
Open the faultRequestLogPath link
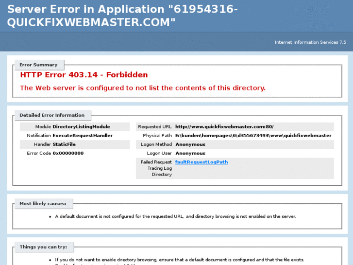(x=202, y=162)
